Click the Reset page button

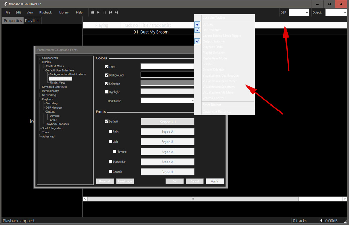tap(125, 181)
